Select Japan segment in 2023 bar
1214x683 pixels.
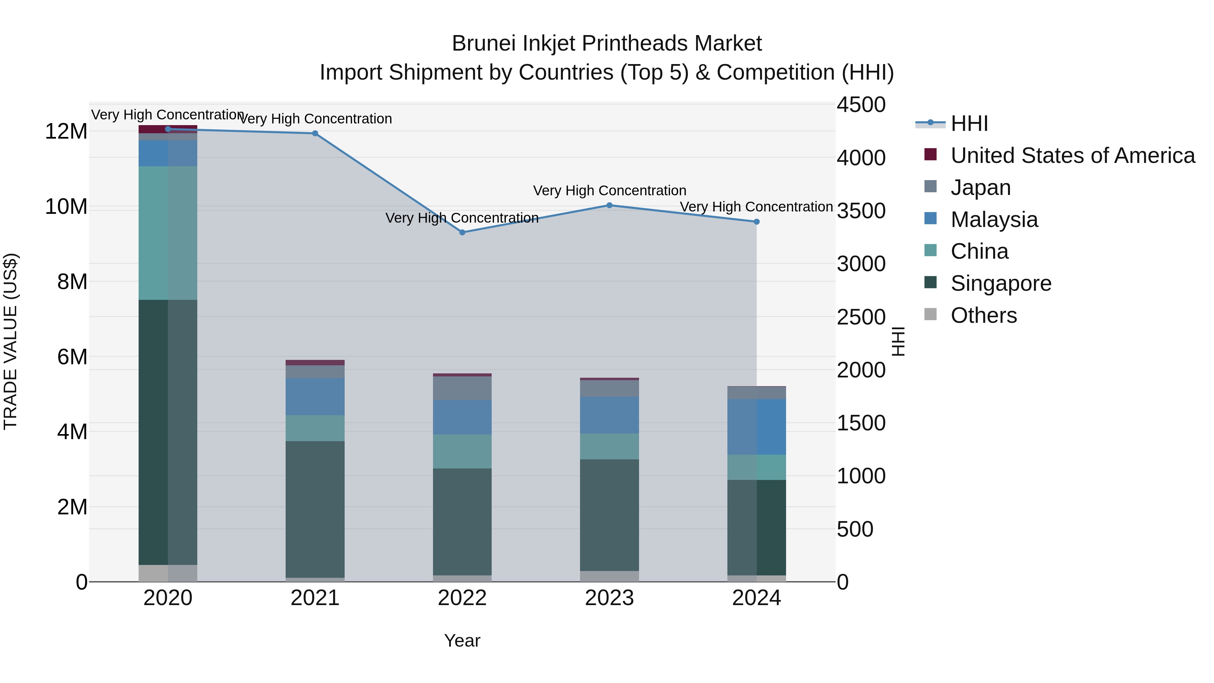pos(609,389)
